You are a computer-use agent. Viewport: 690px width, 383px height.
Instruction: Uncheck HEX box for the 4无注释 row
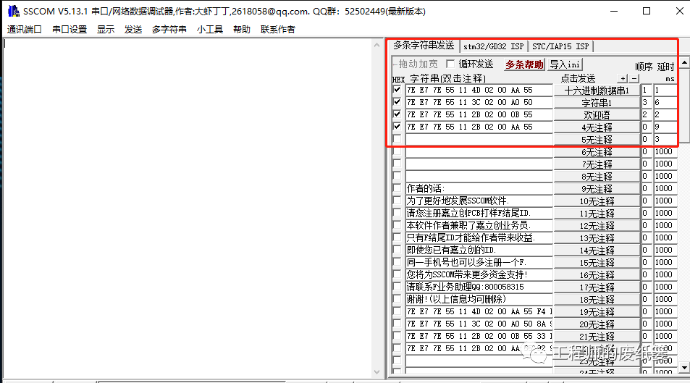click(397, 127)
